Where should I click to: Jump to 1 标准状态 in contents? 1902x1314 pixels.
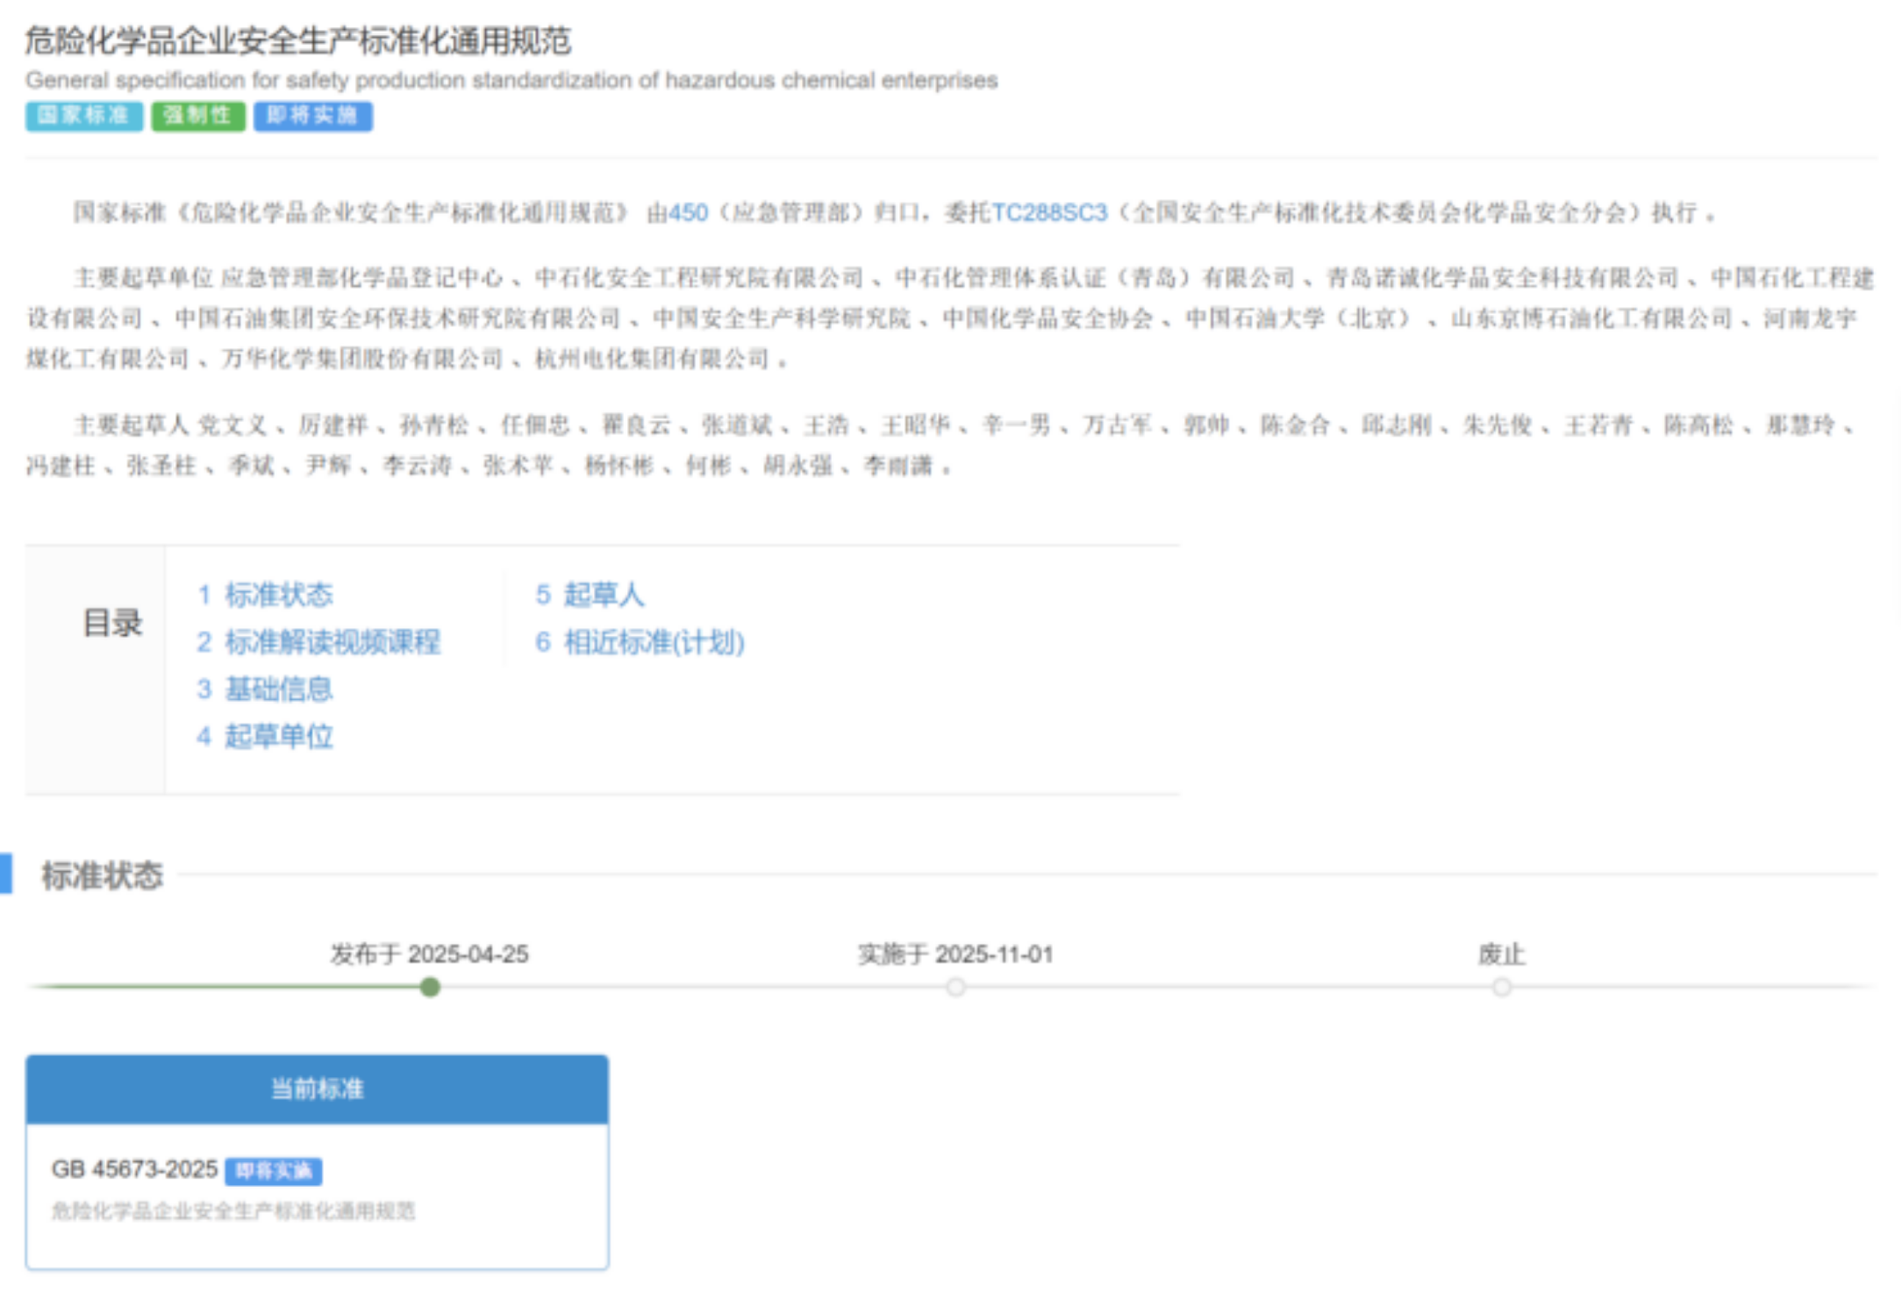coord(266,595)
